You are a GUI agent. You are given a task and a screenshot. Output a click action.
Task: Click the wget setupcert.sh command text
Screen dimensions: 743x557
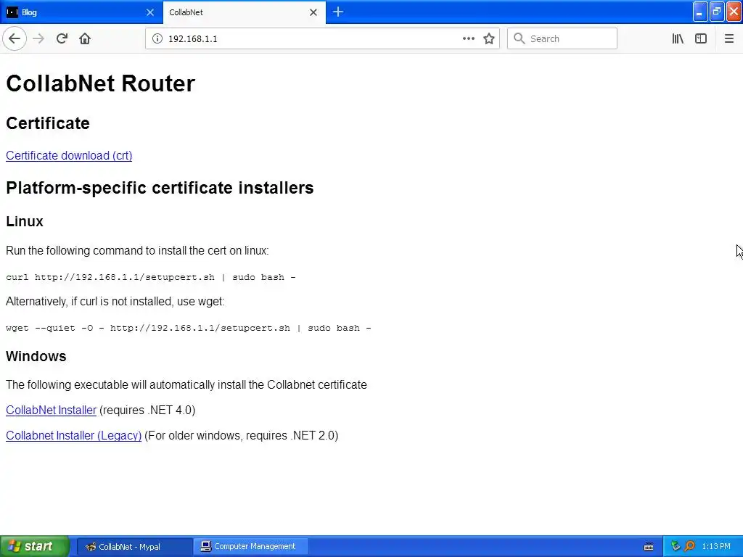(189, 328)
